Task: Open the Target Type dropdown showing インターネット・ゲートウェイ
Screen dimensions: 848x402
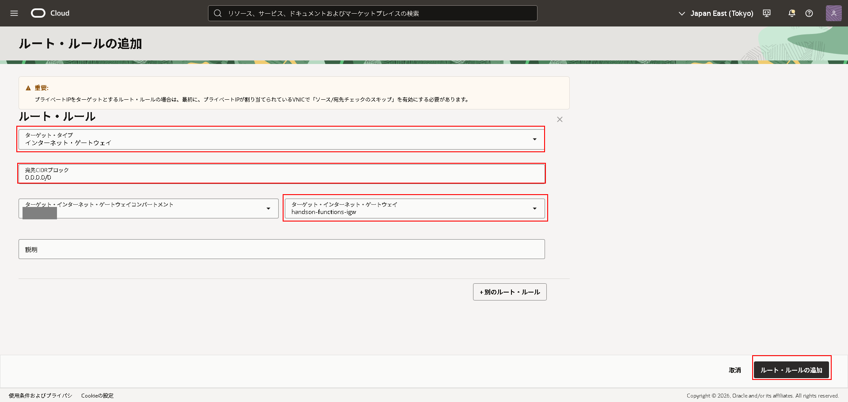Action: tap(281, 139)
